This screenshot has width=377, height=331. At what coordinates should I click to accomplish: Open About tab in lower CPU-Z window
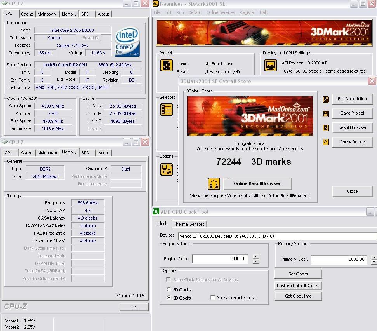coord(103,153)
